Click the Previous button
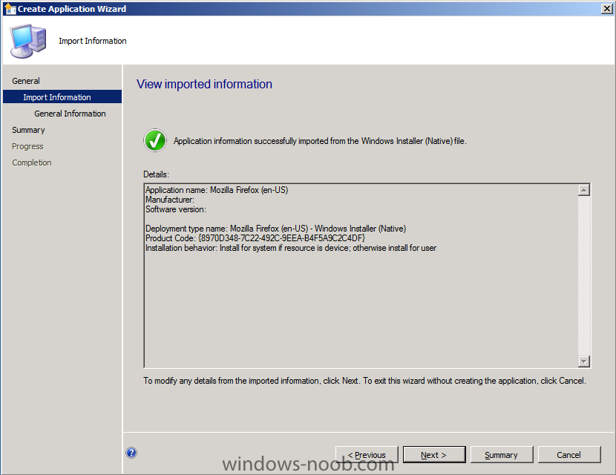616x475 pixels. (x=367, y=454)
